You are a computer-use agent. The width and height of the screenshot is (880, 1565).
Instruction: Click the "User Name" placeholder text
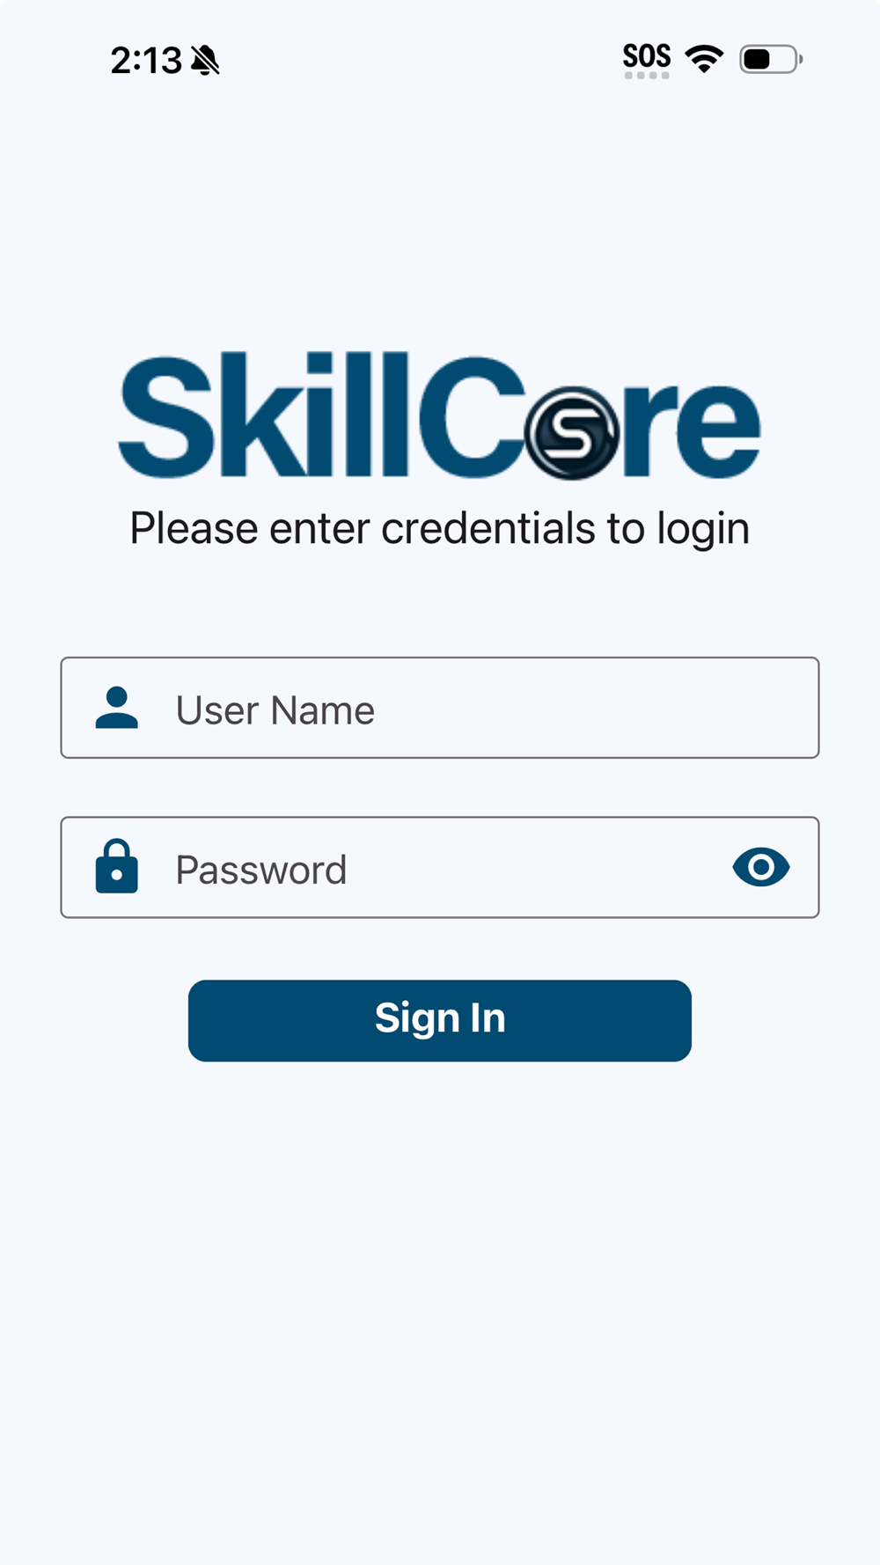pyautogui.click(x=275, y=710)
